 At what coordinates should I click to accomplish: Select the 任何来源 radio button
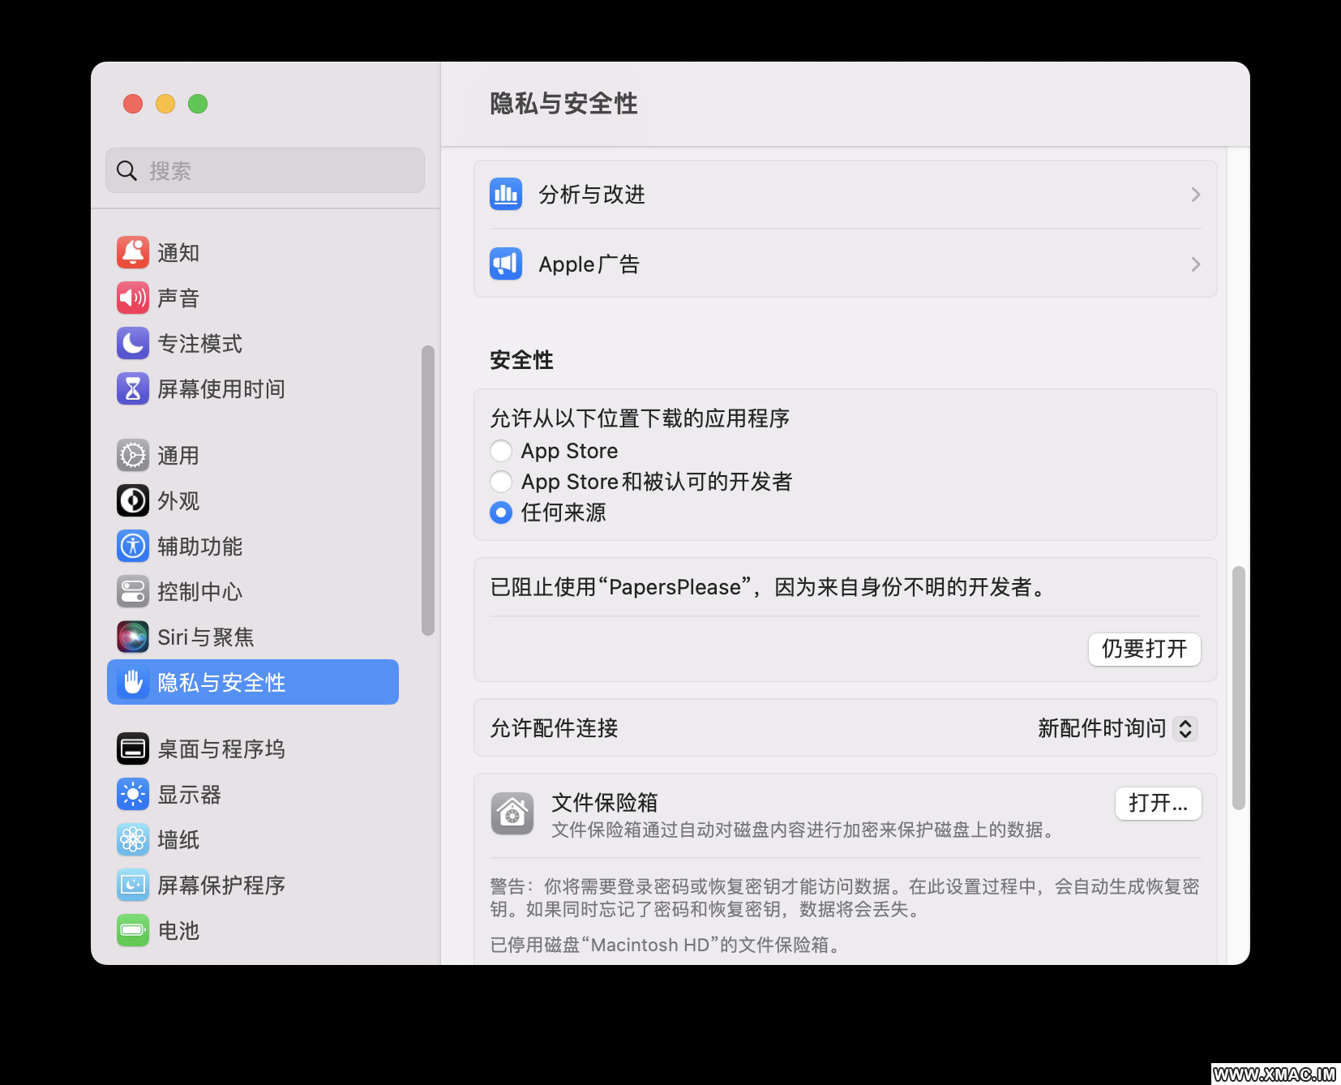[x=501, y=512]
